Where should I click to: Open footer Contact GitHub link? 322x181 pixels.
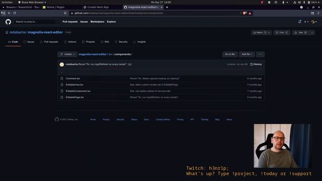coord(163,120)
